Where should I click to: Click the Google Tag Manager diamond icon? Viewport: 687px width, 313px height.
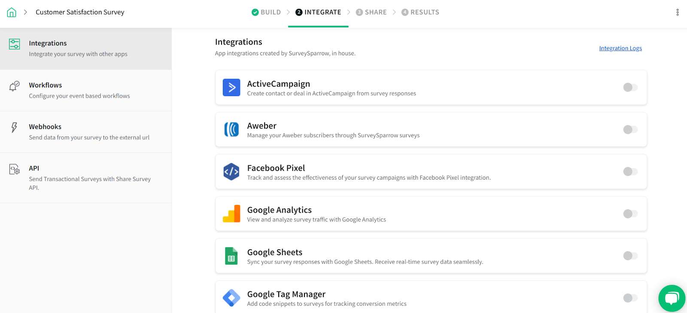coord(231,298)
